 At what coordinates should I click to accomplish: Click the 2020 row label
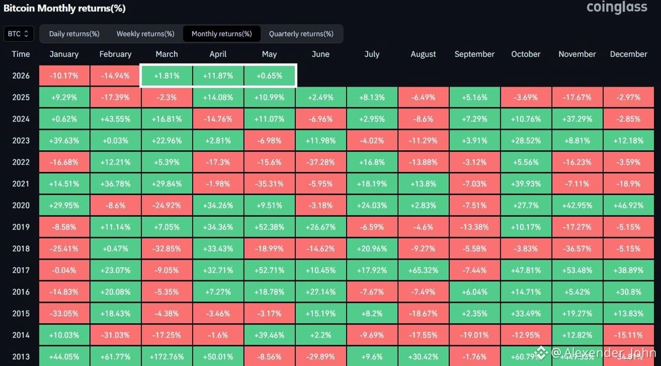pyautogui.click(x=21, y=205)
